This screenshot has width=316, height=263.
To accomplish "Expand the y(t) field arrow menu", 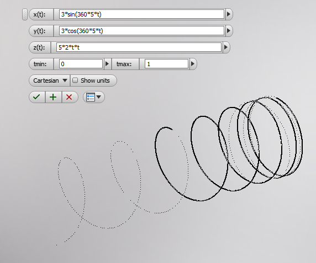I will [x=229, y=31].
